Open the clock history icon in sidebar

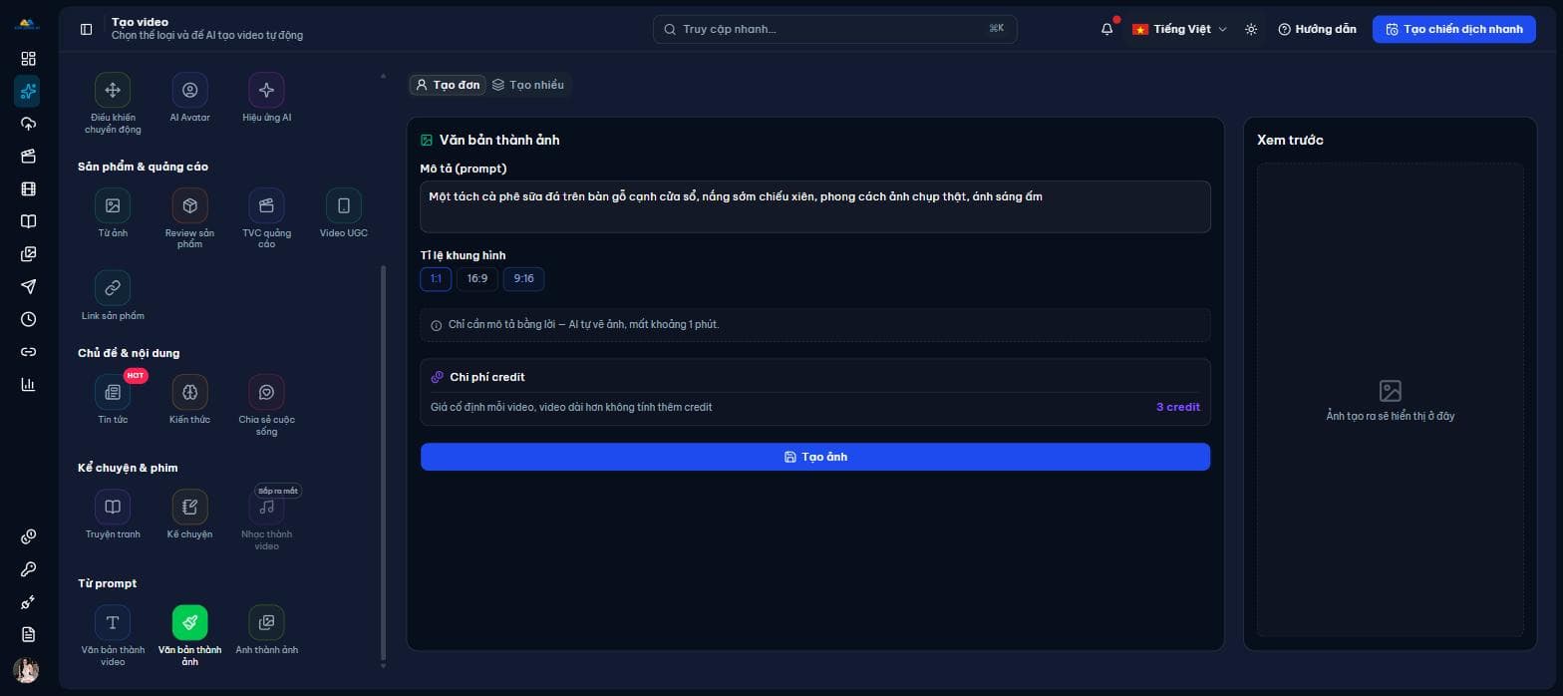click(28, 319)
